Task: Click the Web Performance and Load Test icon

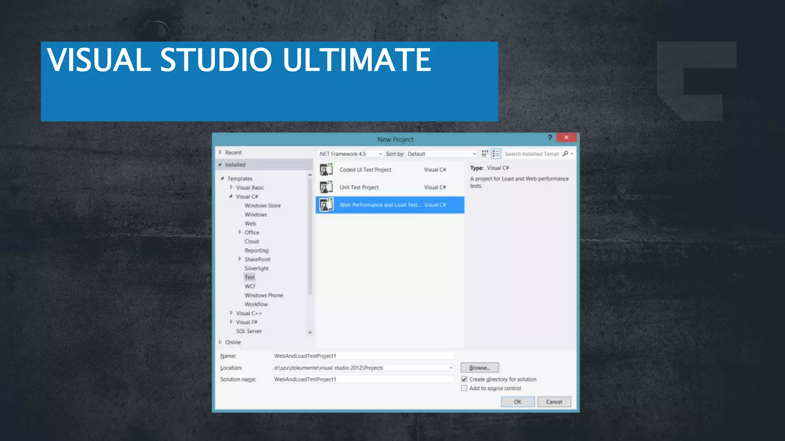Action: click(326, 205)
